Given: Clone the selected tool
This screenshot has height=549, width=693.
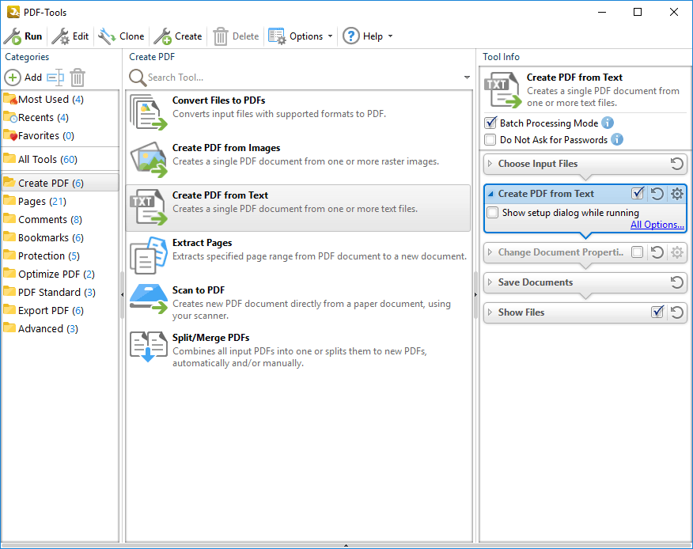Looking at the screenshot, I should pyautogui.click(x=121, y=36).
